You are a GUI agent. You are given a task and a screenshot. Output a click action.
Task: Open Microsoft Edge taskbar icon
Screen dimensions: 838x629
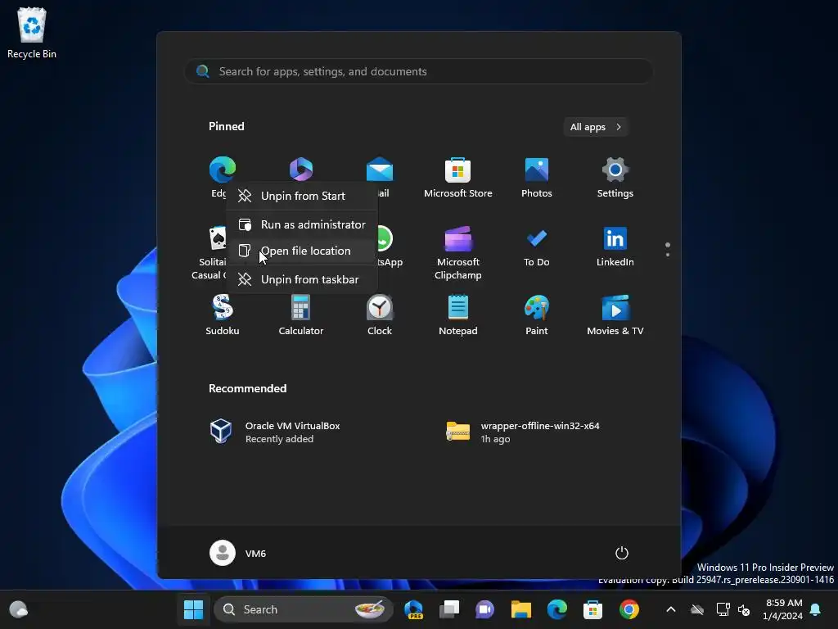coord(556,609)
